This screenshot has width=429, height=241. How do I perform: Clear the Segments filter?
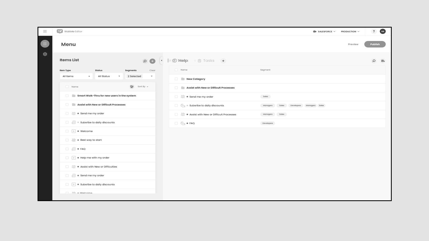pyautogui.click(x=152, y=70)
